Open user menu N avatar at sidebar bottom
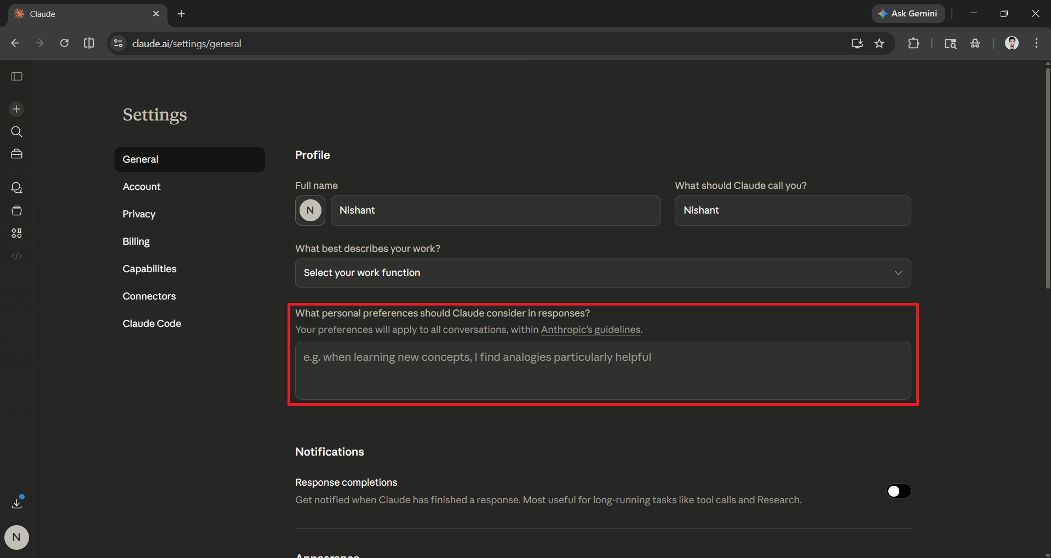The height and width of the screenshot is (558, 1051). (16, 537)
